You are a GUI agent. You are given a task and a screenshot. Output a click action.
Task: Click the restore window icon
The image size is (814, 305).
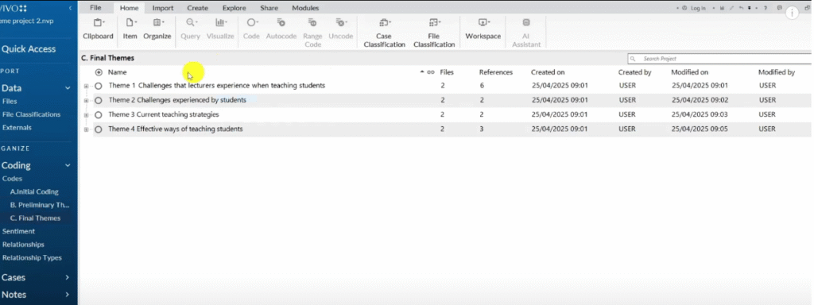tap(808, 8)
